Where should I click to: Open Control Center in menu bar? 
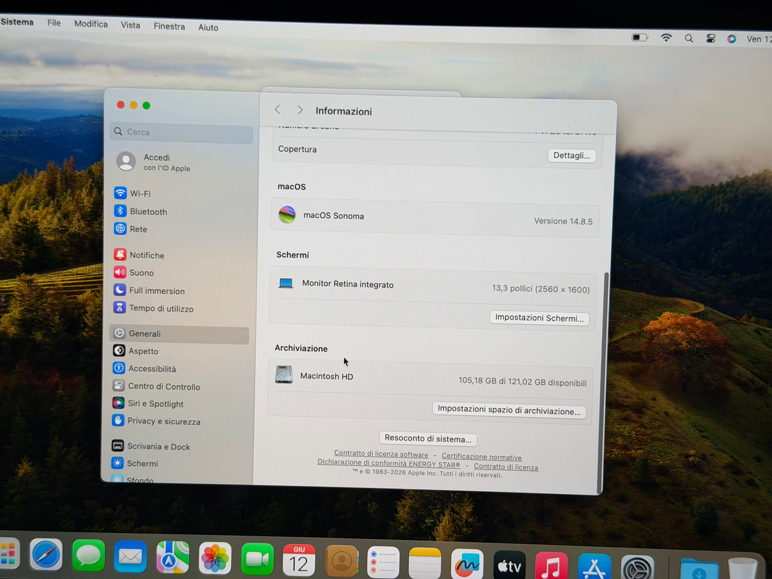click(x=711, y=38)
